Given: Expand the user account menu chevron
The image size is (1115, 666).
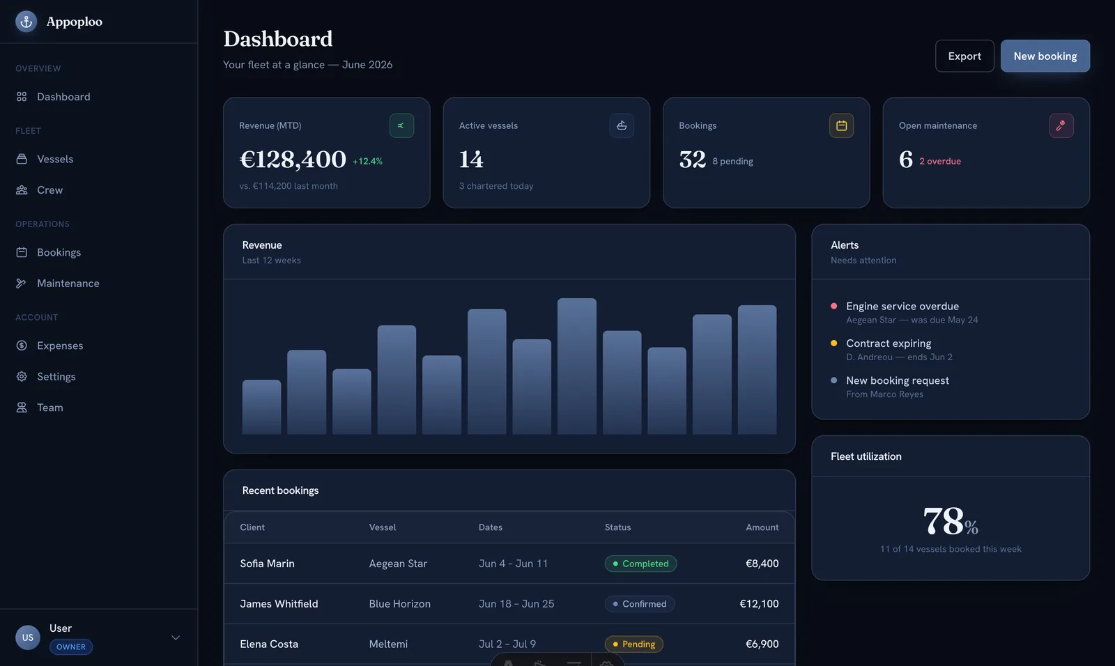Looking at the screenshot, I should coord(176,637).
